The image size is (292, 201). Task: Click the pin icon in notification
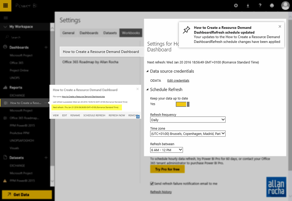point(187,30)
